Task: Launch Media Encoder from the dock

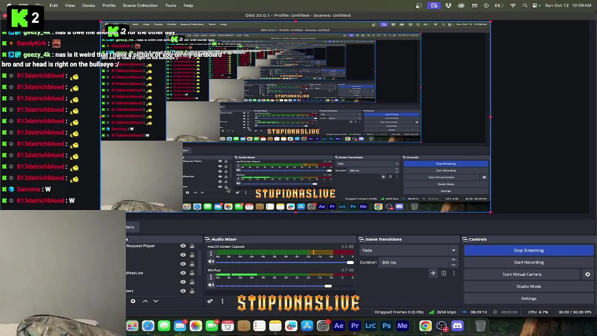Action: (402, 326)
